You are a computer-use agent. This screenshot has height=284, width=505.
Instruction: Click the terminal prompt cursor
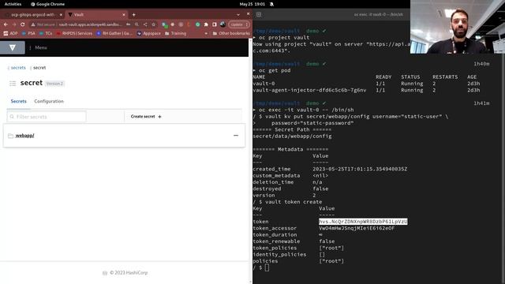point(267,267)
